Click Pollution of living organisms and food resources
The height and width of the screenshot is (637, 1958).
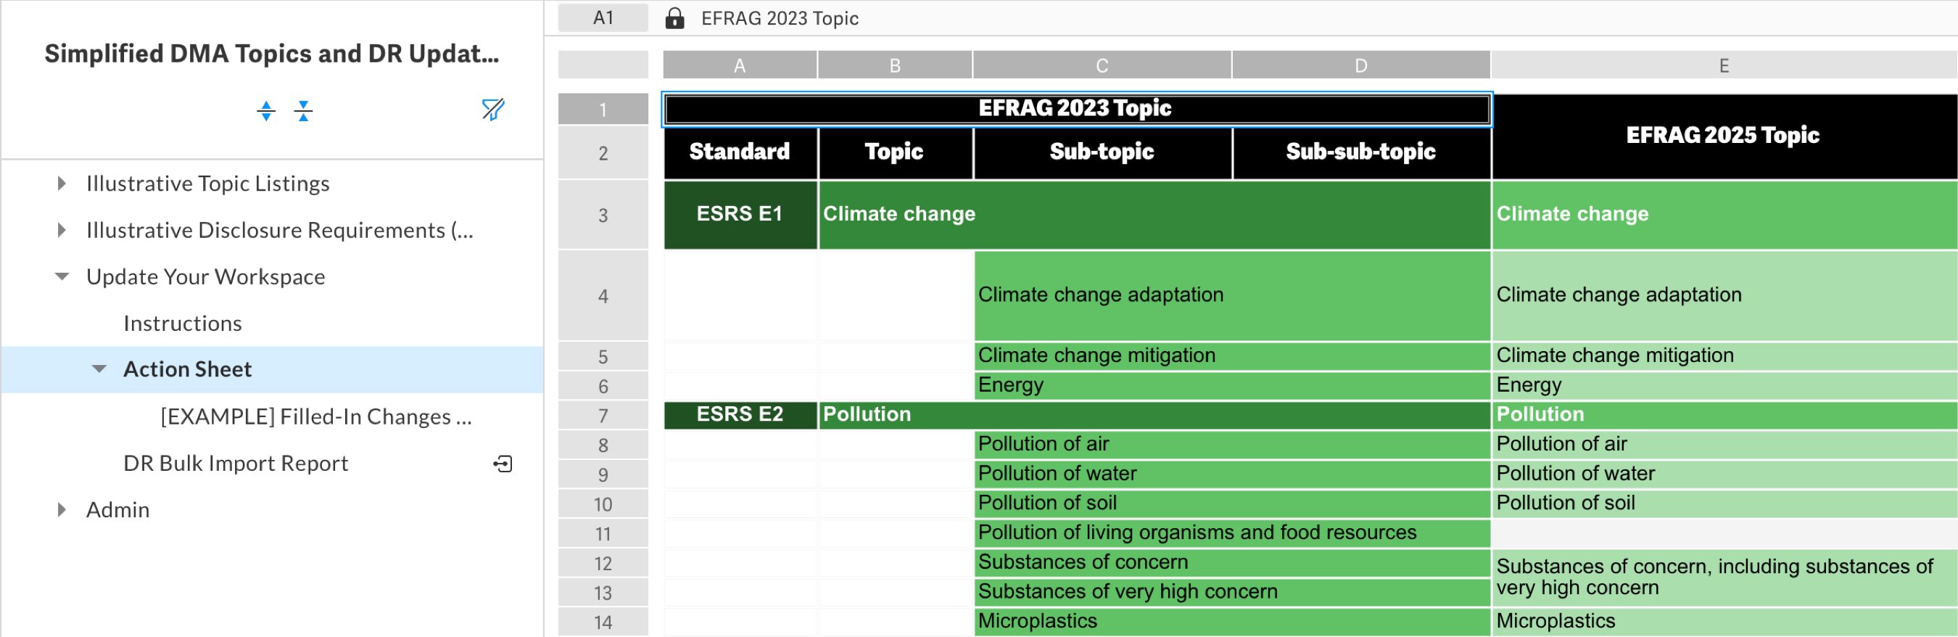[x=1231, y=533]
